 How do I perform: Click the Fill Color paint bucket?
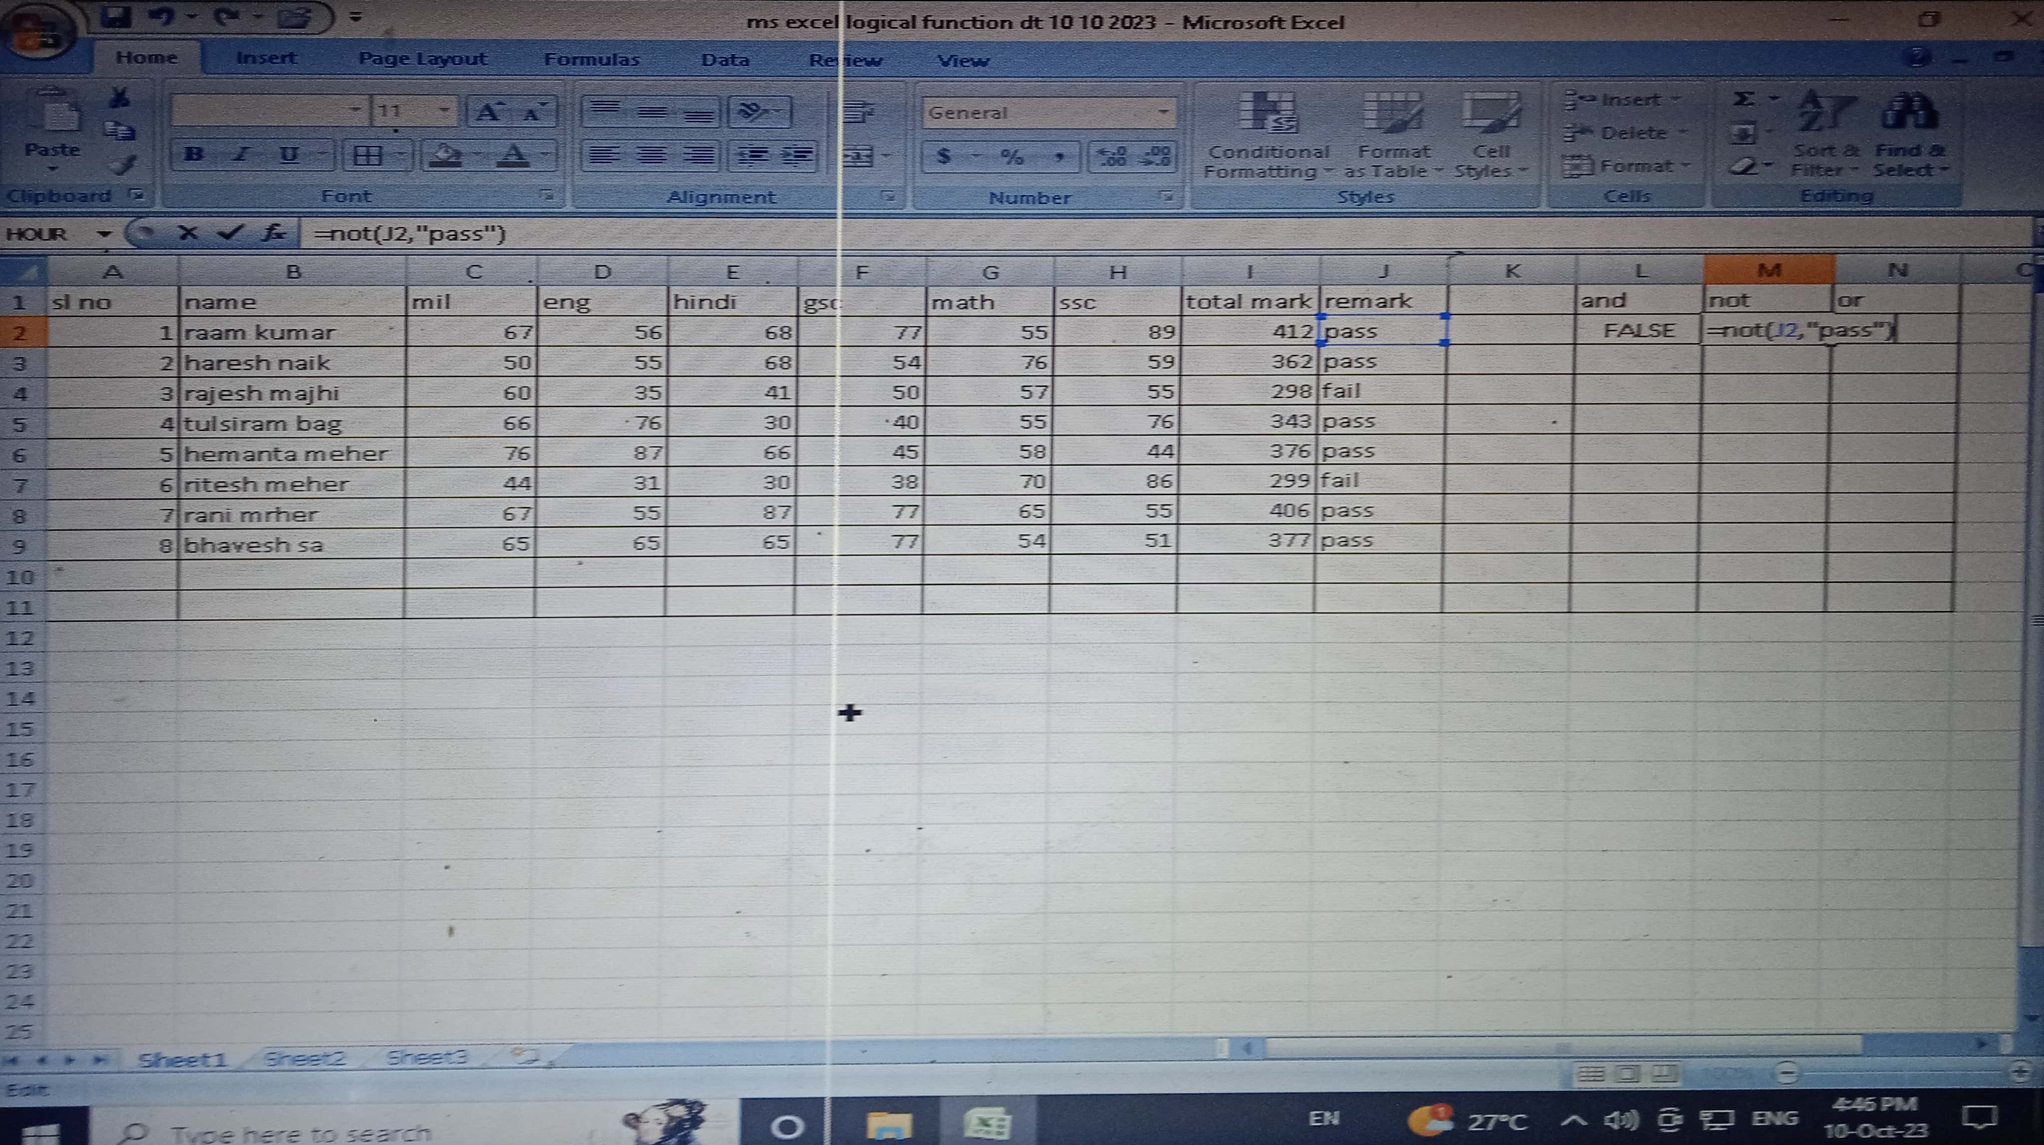tap(445, 155)
